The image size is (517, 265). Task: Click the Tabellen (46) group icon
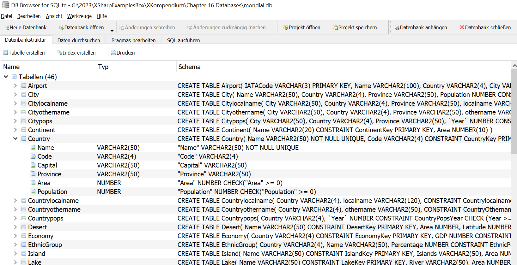pos(14,77)
